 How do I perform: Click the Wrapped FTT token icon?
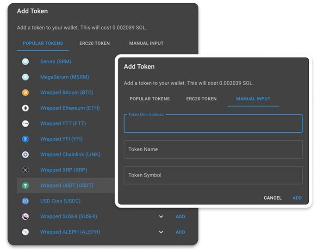coord(25,123)
